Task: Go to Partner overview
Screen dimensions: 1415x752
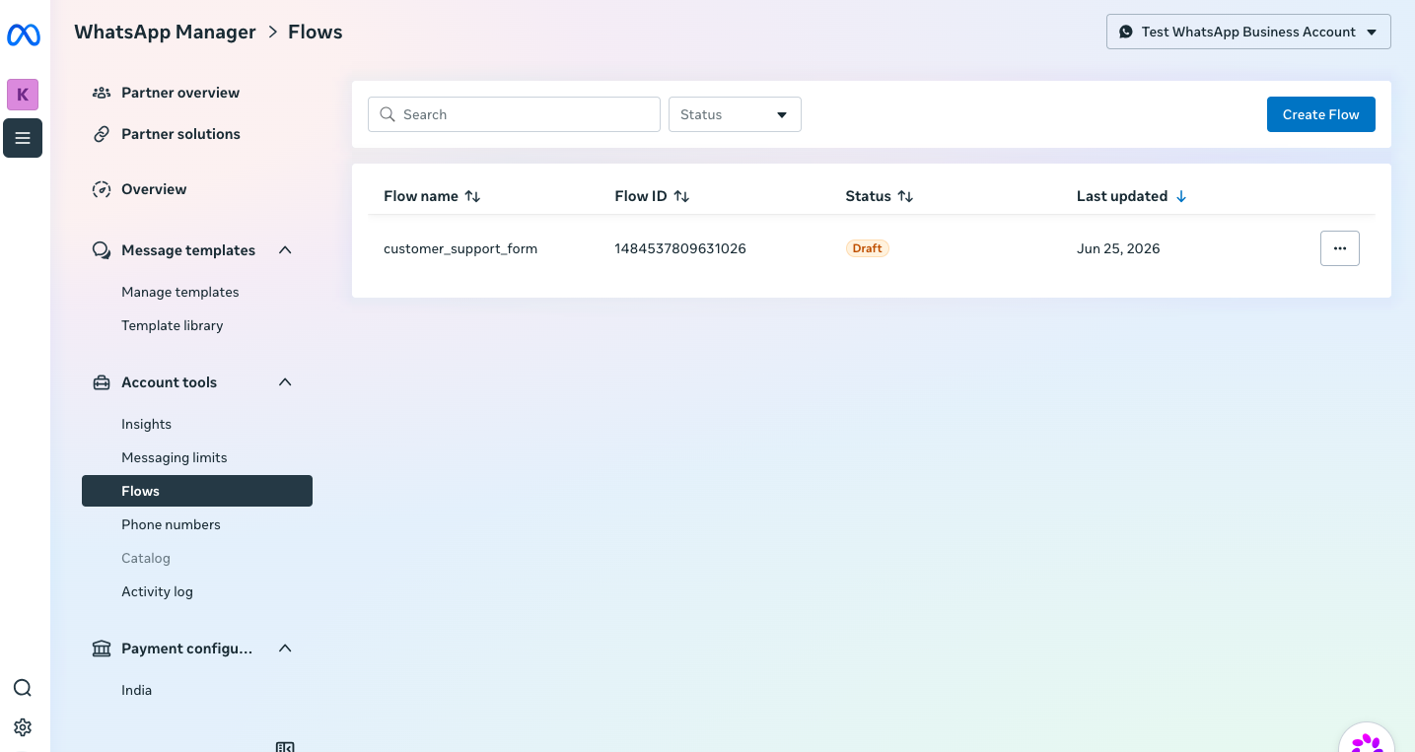Action: [x=180, y=93]
